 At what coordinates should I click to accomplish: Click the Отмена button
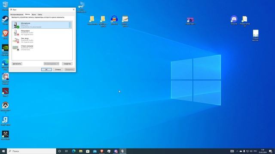coord(58,69)
